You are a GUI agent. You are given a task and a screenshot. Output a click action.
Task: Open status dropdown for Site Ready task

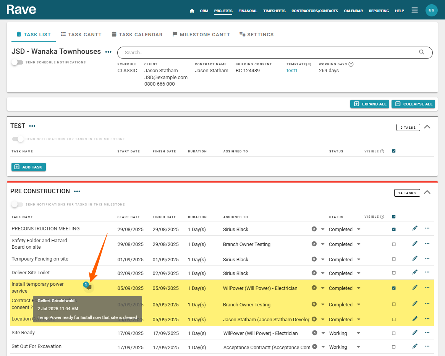click(x=358, y=333)
